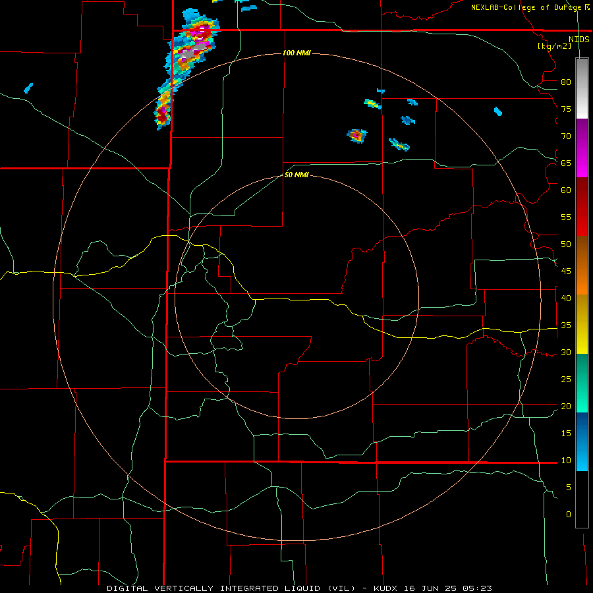593x593 pixels.
Task: Click the 20 value on the color scale
Action: coord(566,406)
